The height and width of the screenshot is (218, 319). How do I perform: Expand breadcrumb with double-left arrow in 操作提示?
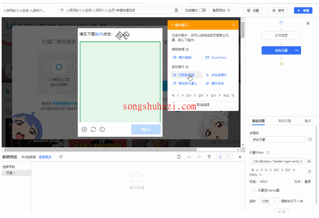tap(173, 95)
